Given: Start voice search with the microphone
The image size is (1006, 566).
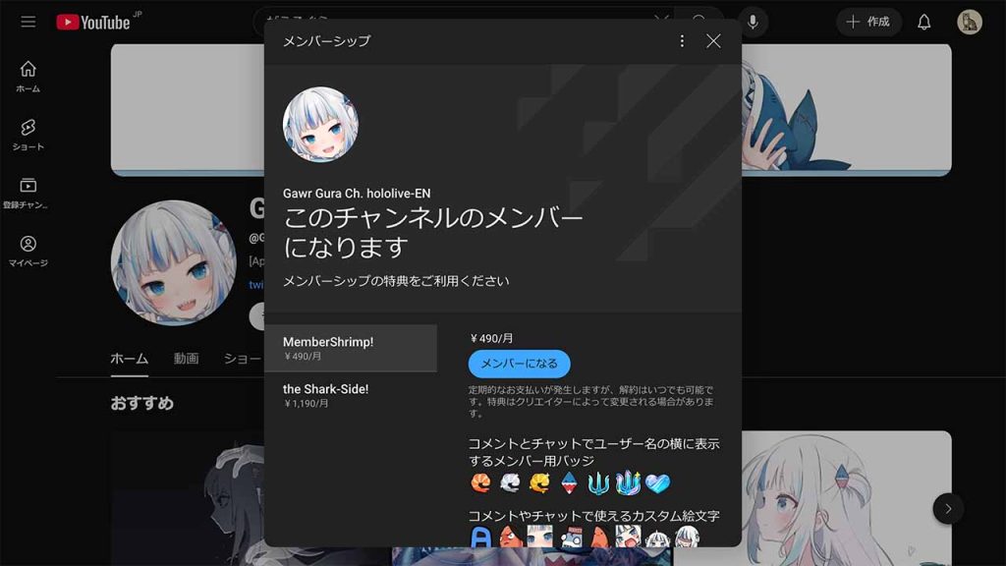Looking at the screenshot, I should pyautogui.click(x=753, y=22).
